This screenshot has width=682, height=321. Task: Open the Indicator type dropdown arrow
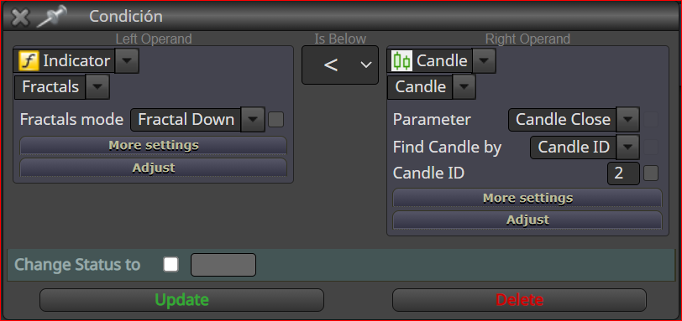pyautogui.click(x=127, y=61)
